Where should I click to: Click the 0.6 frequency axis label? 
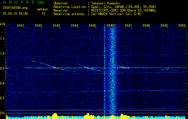click(3, 113)
